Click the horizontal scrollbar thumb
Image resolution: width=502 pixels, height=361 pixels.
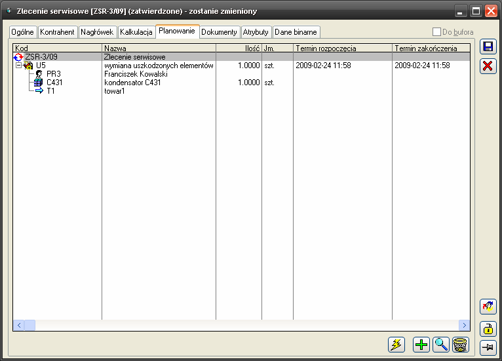[29, 325]
